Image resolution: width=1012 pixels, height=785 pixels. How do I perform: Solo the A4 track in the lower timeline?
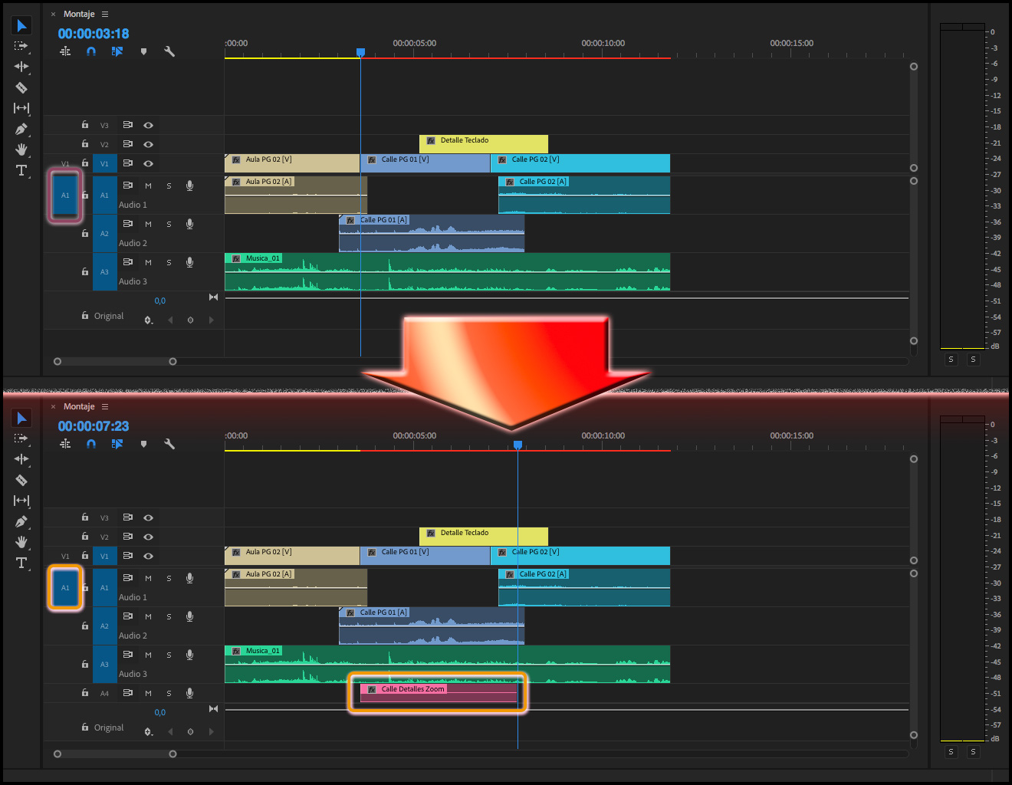(x=169, y=693)
